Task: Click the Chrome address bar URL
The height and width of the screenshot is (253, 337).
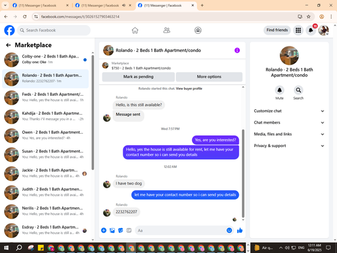Action: coord(80,17)
